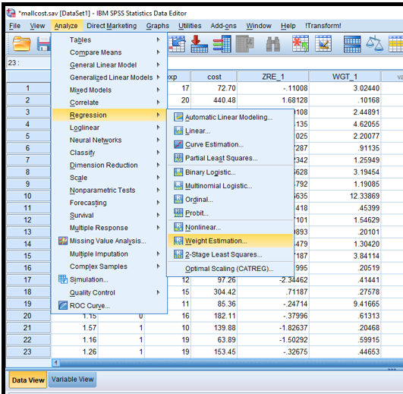Viewport: 403px width, 394px height.
Task: Open the Help menu
Action: click(x=288, y=26)
